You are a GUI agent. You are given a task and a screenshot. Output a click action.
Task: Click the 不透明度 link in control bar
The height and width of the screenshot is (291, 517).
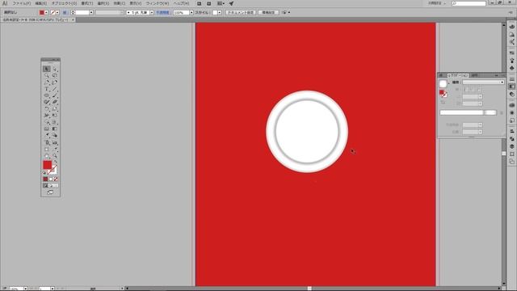tap(162, 13)
